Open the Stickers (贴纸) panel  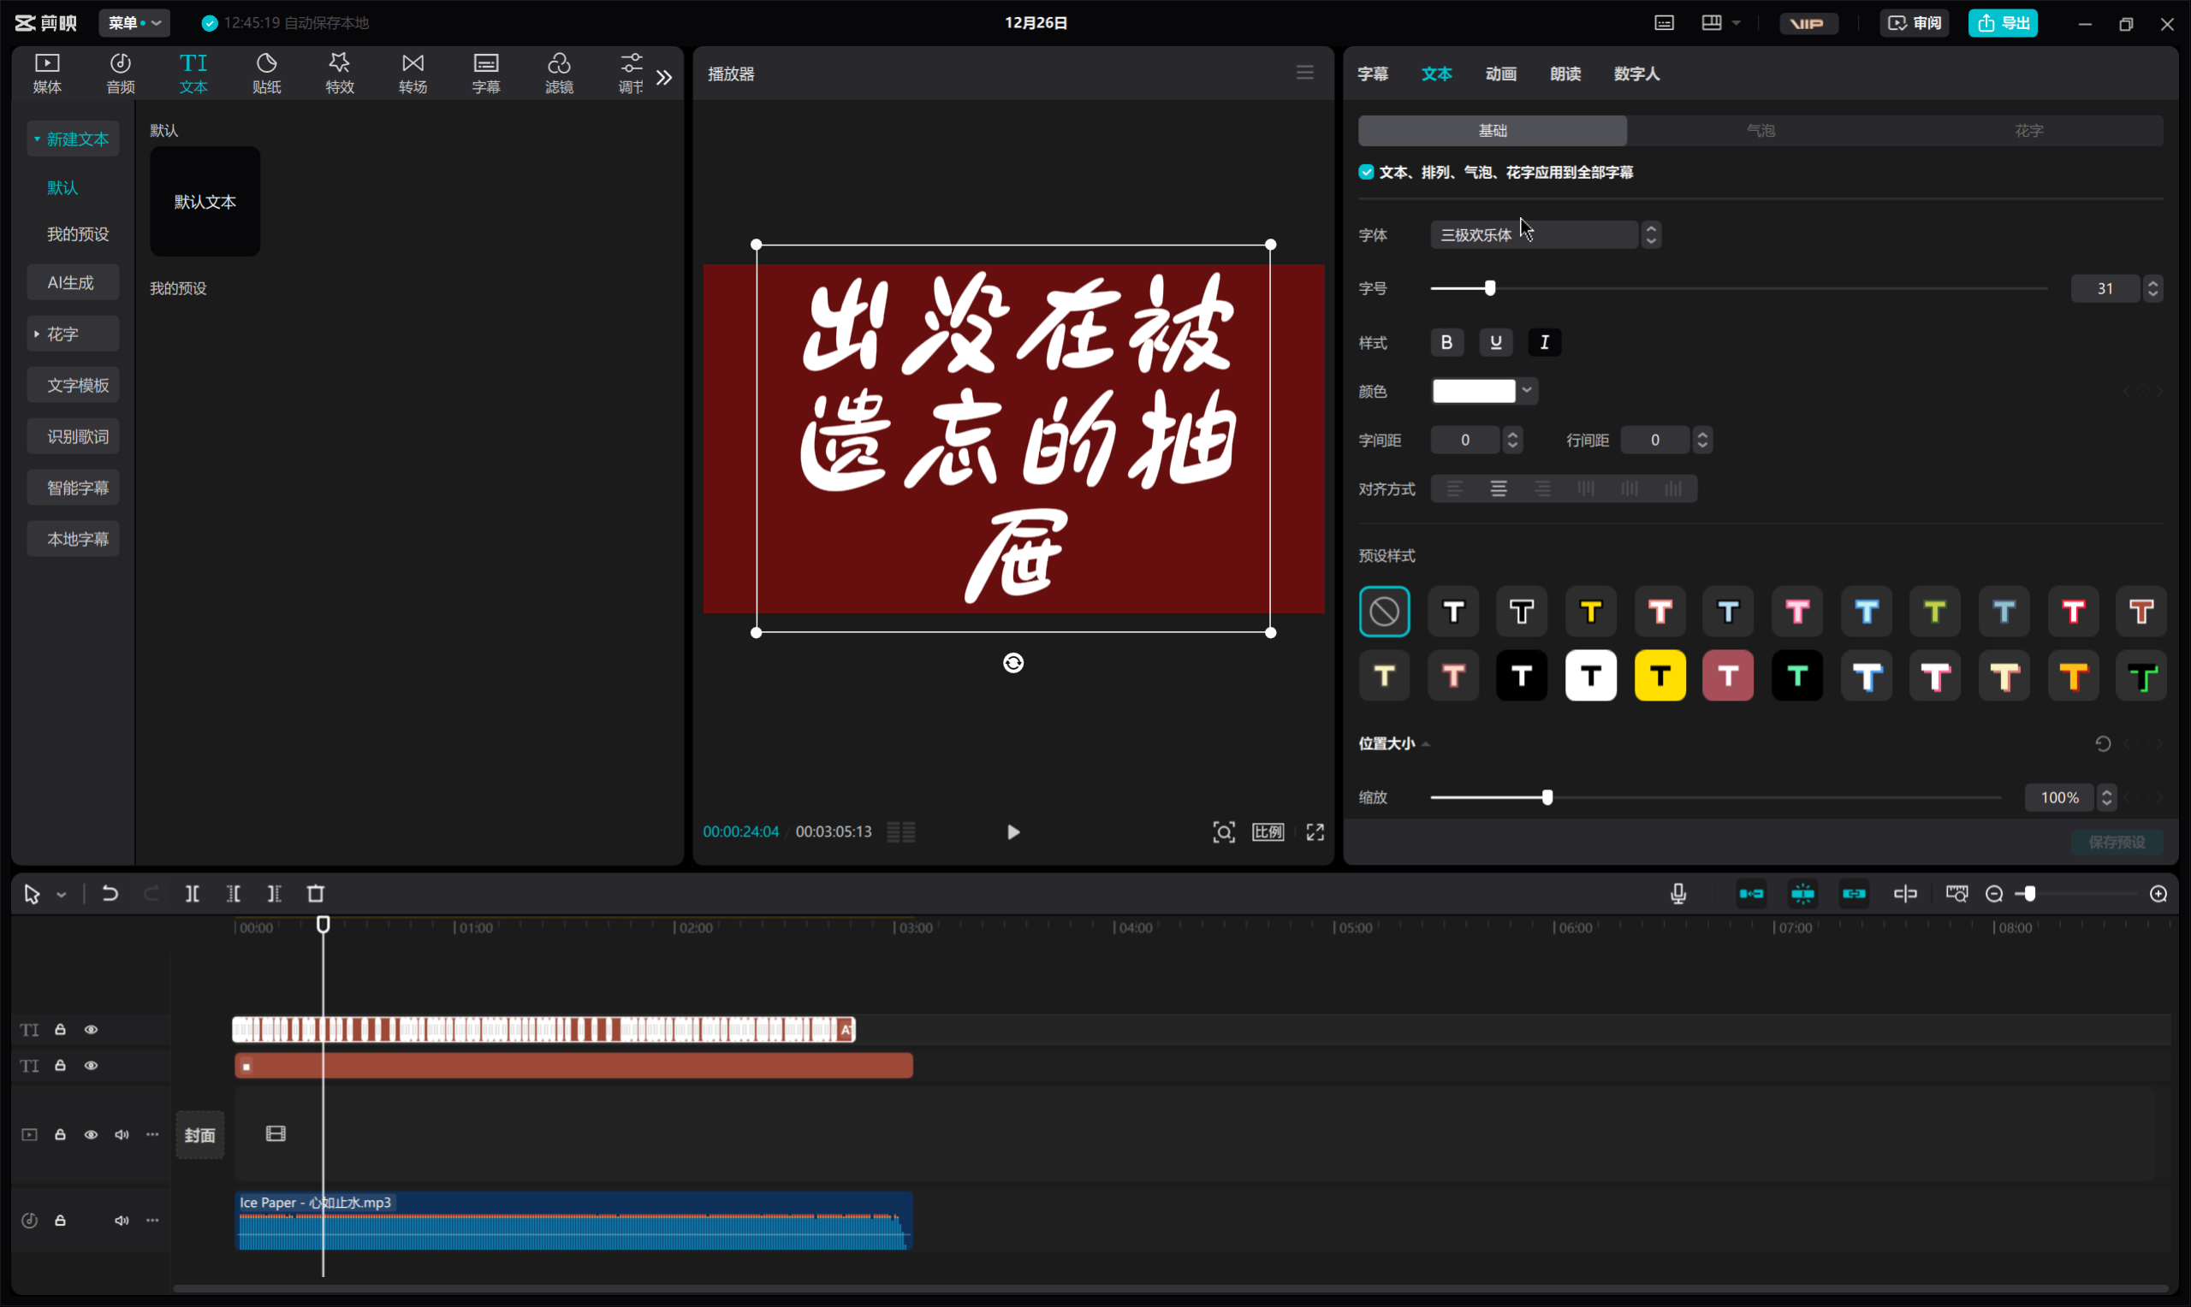pyautogui.click(x=266, y=73)
